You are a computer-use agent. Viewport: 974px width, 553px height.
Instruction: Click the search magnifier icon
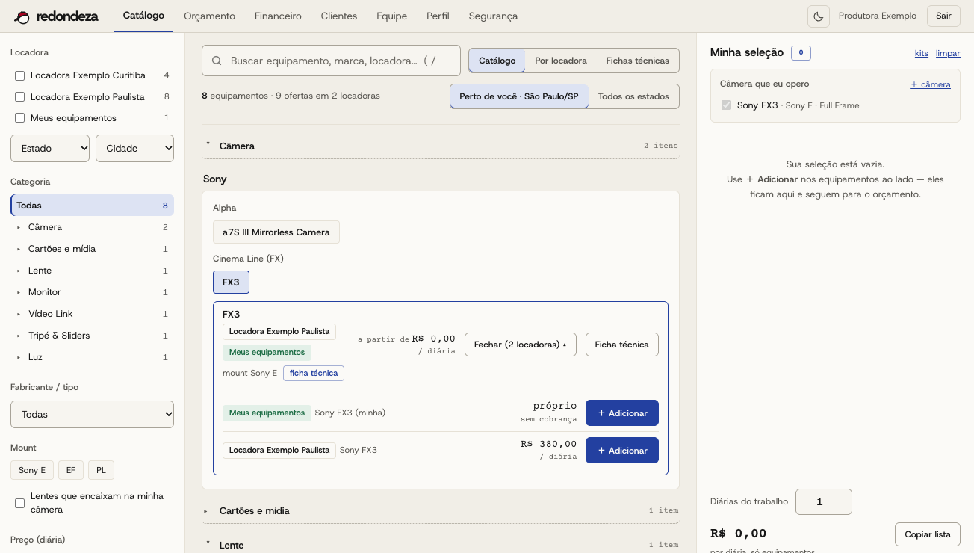[217, 61]
